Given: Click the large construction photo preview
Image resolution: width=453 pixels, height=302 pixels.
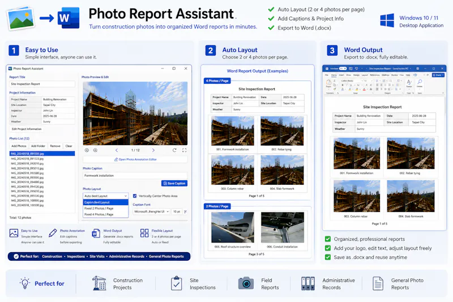Looking at the screenshot, I should (x=135, y=113).
